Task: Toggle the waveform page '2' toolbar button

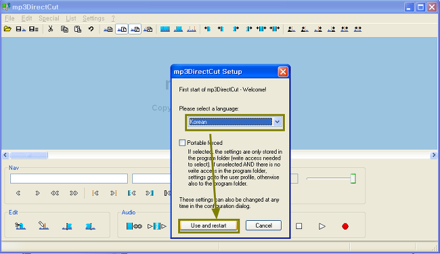Action: [135, 29]
